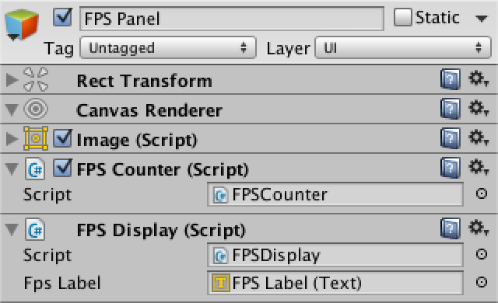The height and width of the screenshot is (303, 498).
Task: Open Canvas Renderer gear settings menu
Action: (479, 109)
